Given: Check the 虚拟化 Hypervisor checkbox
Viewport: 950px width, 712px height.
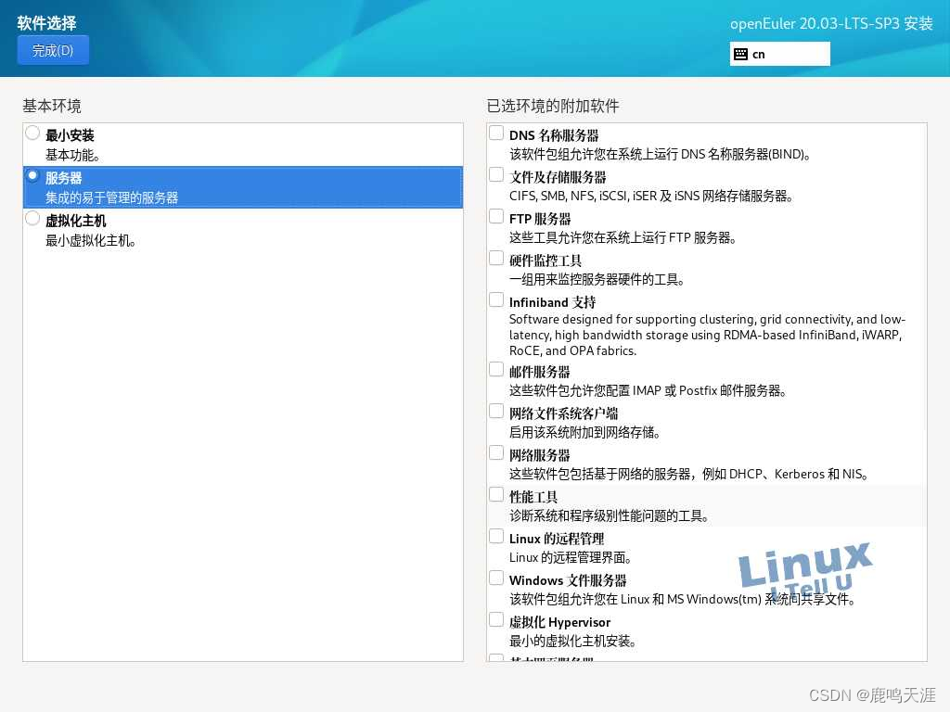Looking at the screenshot, I should (x=496, y=620).
